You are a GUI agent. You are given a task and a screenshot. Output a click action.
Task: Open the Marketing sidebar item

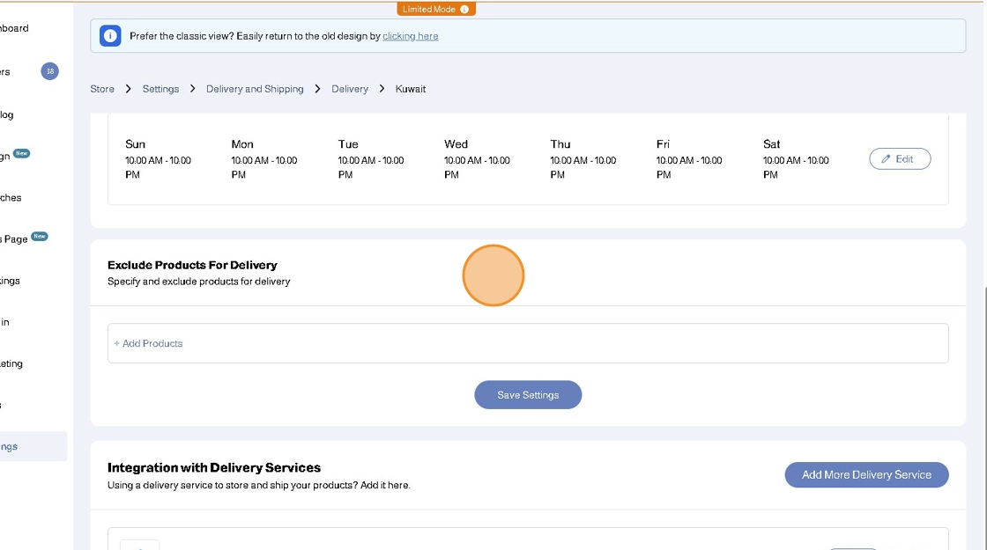click(11, 363)
